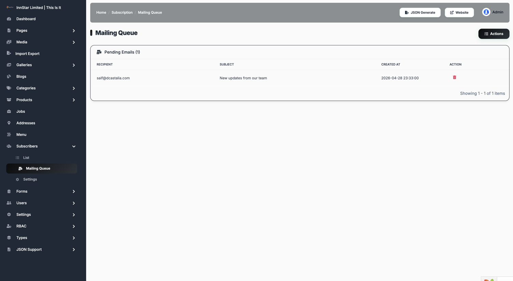Image resolution: width=513 pixels, height=281 pixels.
Task: Click subject 'New updates from our team'
Action: coord(243,78)
